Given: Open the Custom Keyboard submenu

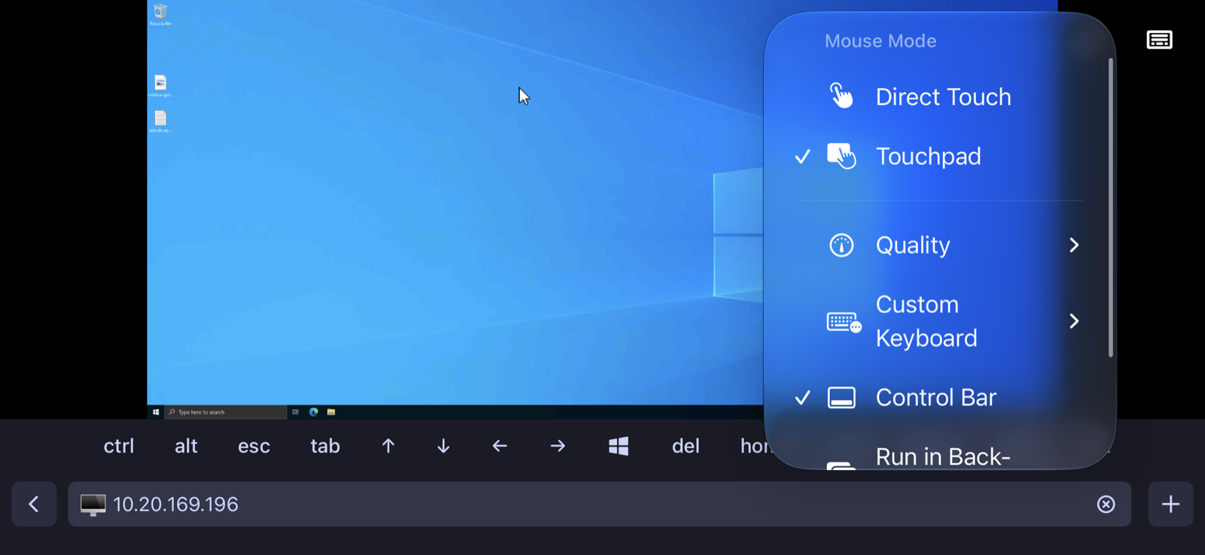Looking at the screenshot, I should [941, 321].
